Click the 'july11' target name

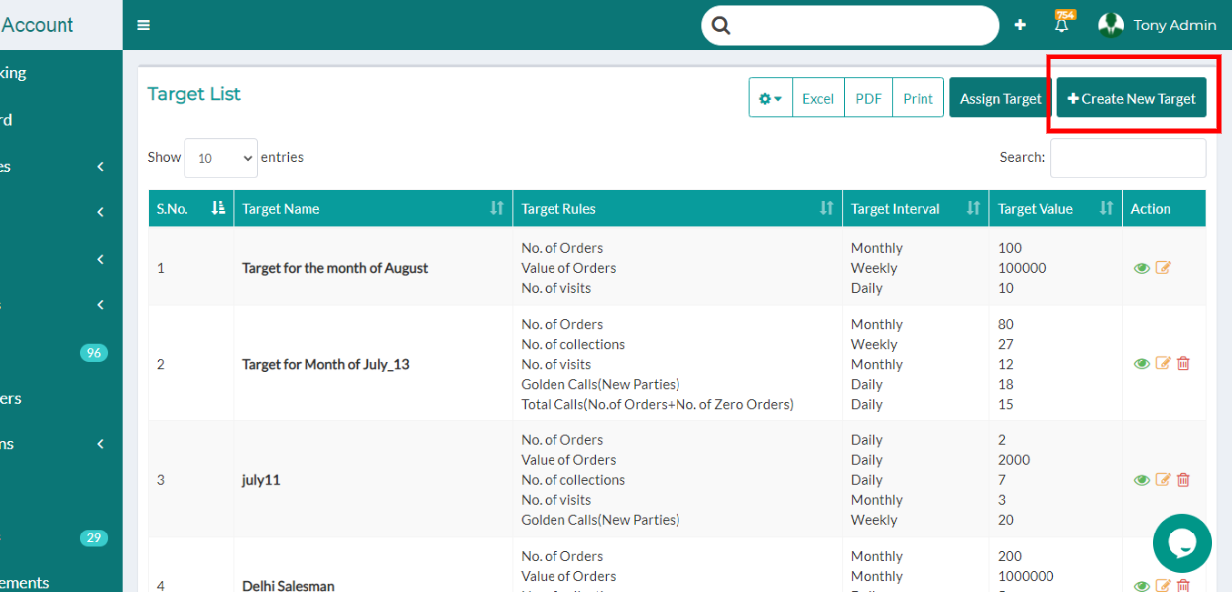[x=263, y=480]
